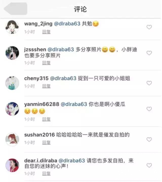Like wang_2jing's comment with the heart
This screenshot has height=182, width=162.
click(x=149, y=27)
